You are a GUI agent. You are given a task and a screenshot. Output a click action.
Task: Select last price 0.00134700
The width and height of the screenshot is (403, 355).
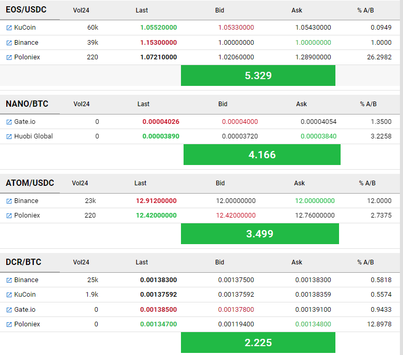coord(159,324)
